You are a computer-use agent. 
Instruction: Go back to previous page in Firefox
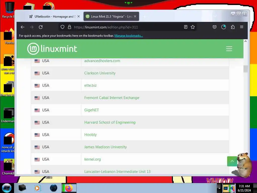coord(23,27)
